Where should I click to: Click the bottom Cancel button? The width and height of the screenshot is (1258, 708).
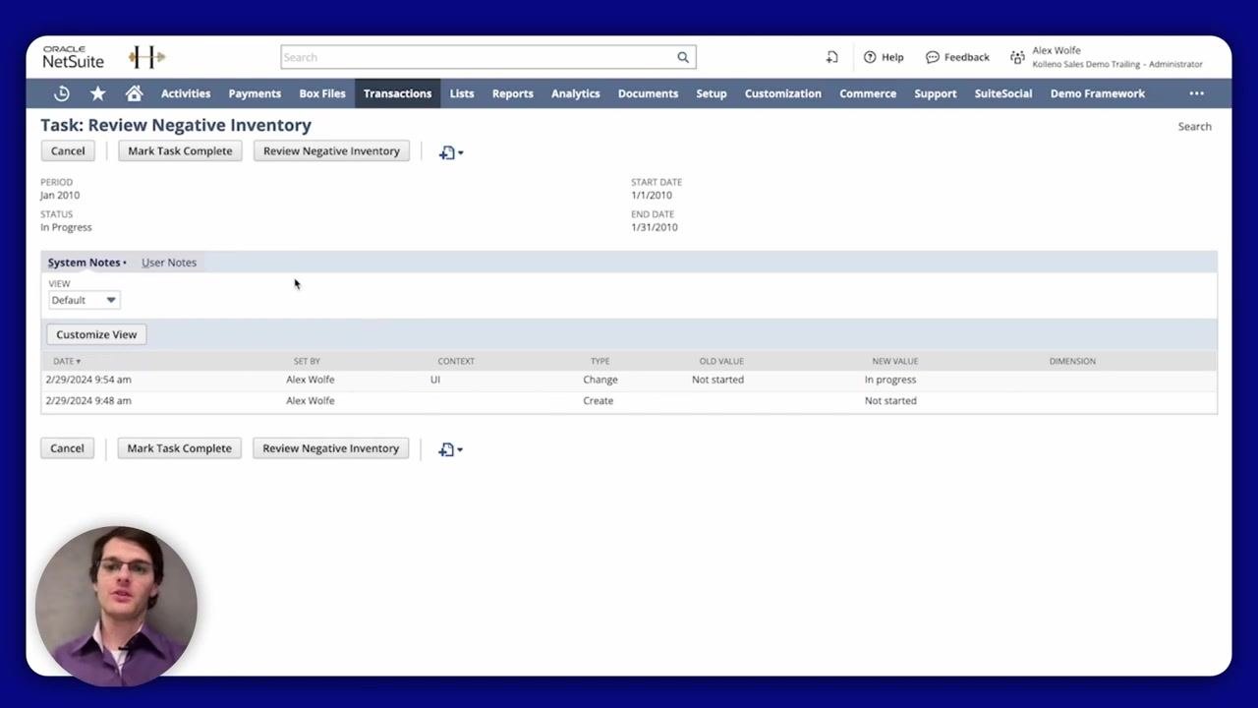pos(67,448)
